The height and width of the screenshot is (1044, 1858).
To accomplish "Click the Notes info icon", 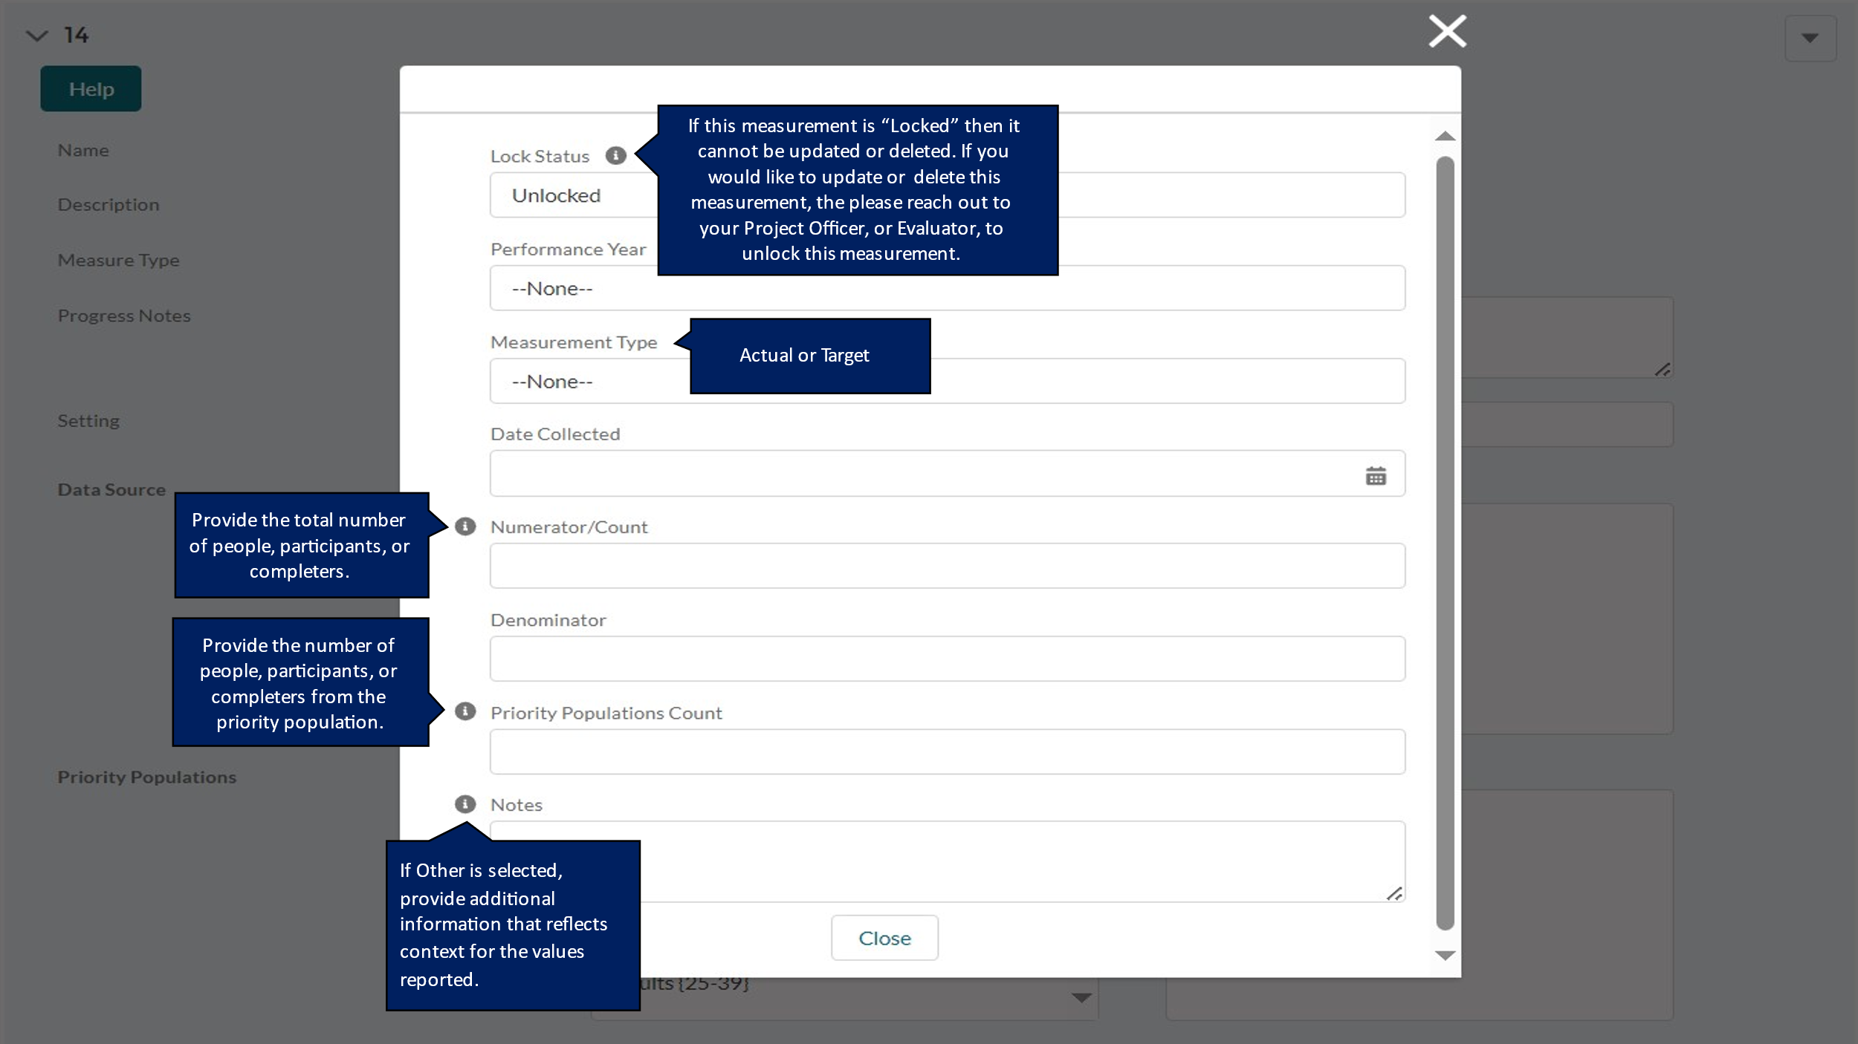I will (x=465, y=804).
